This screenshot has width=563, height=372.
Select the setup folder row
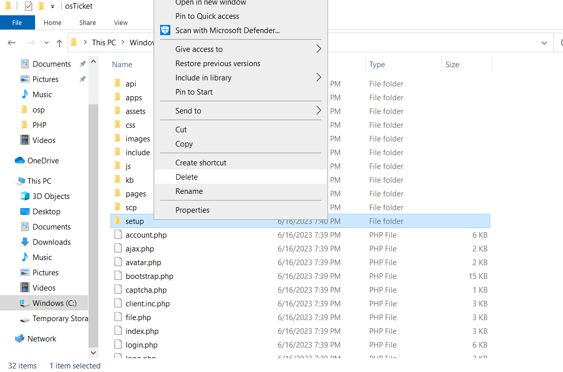point(300,221)
